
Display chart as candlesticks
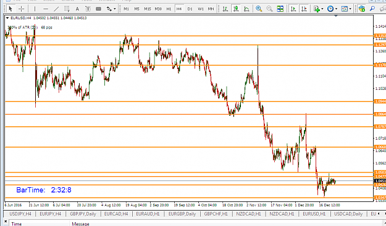click(236, 9)
